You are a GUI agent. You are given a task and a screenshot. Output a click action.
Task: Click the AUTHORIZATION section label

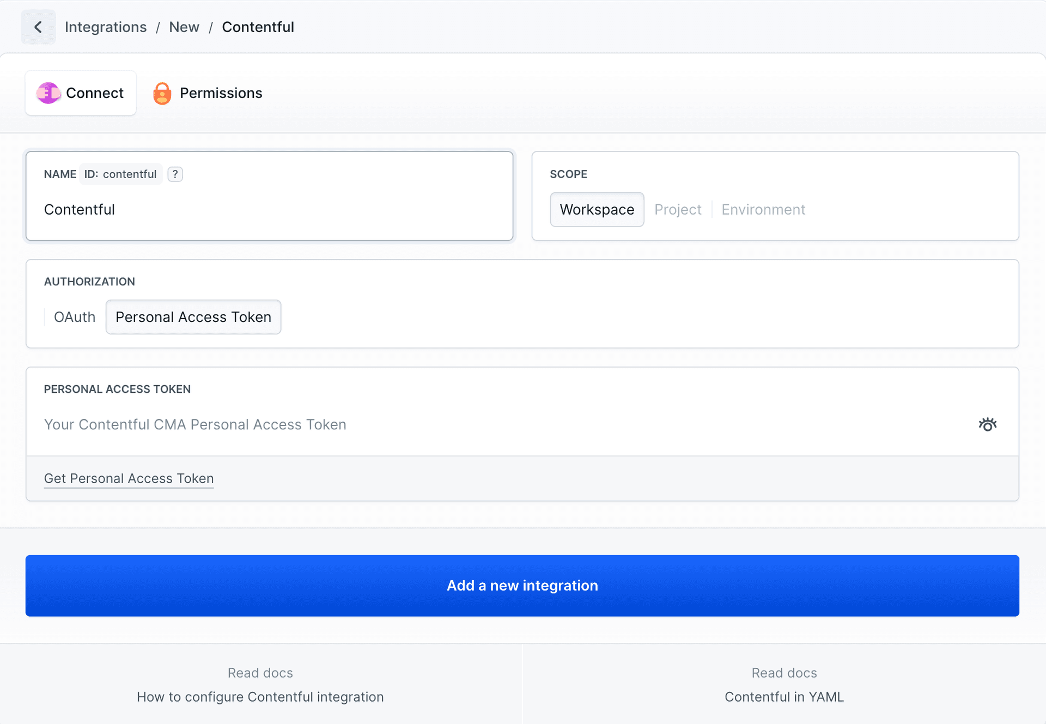coord(89,282)
